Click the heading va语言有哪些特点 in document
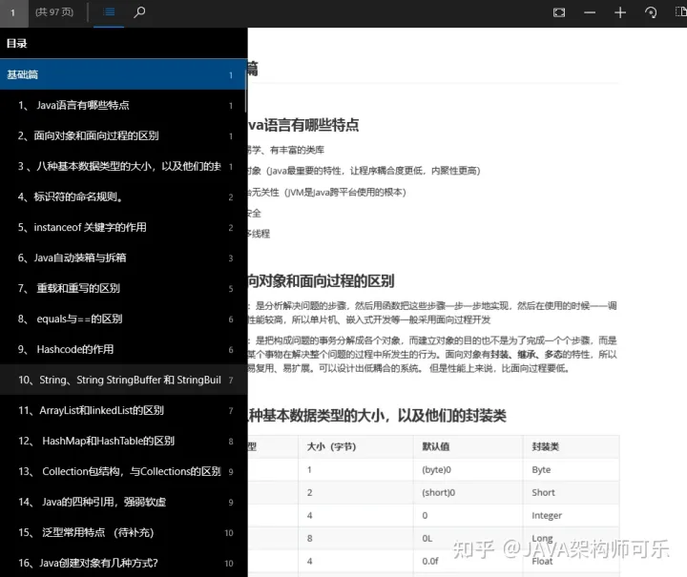 click(x=303, y=125)
